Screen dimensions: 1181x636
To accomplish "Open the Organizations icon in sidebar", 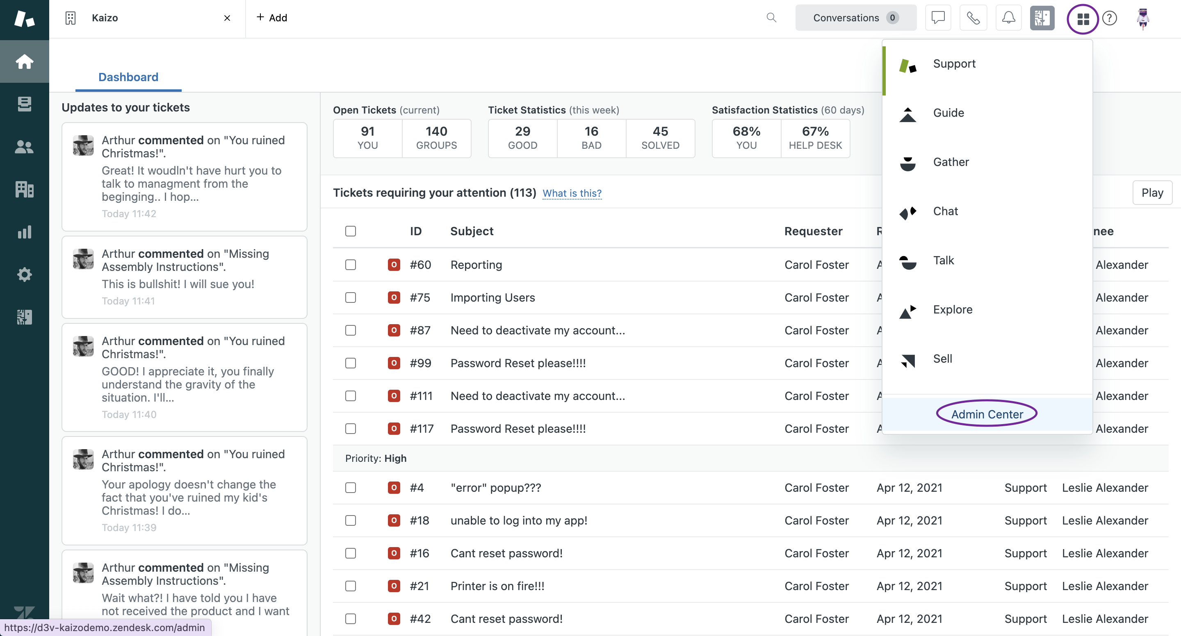I will (x=24, y=189).
